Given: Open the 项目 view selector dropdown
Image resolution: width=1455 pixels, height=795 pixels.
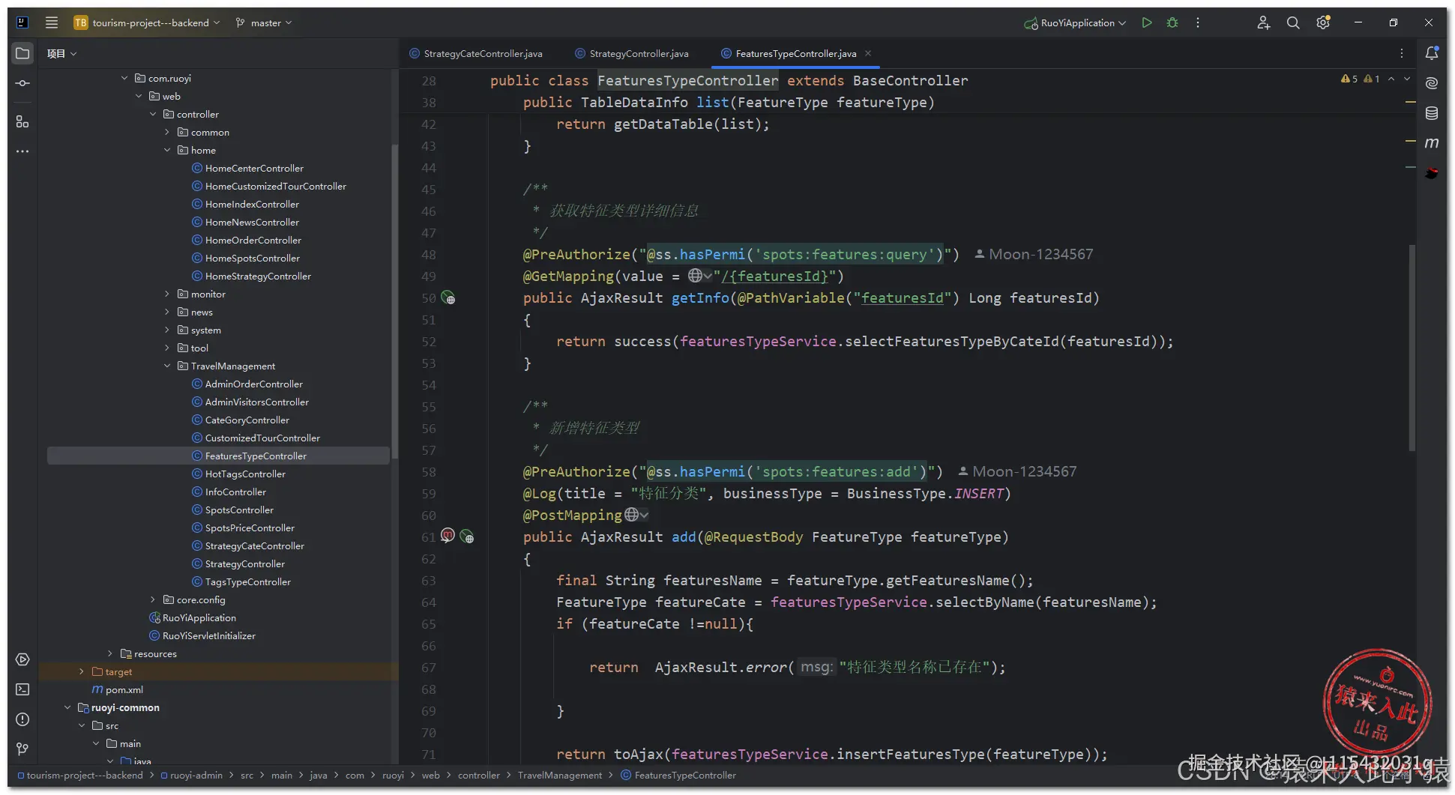Looking at the screenshot, I should tap(62, 53).
